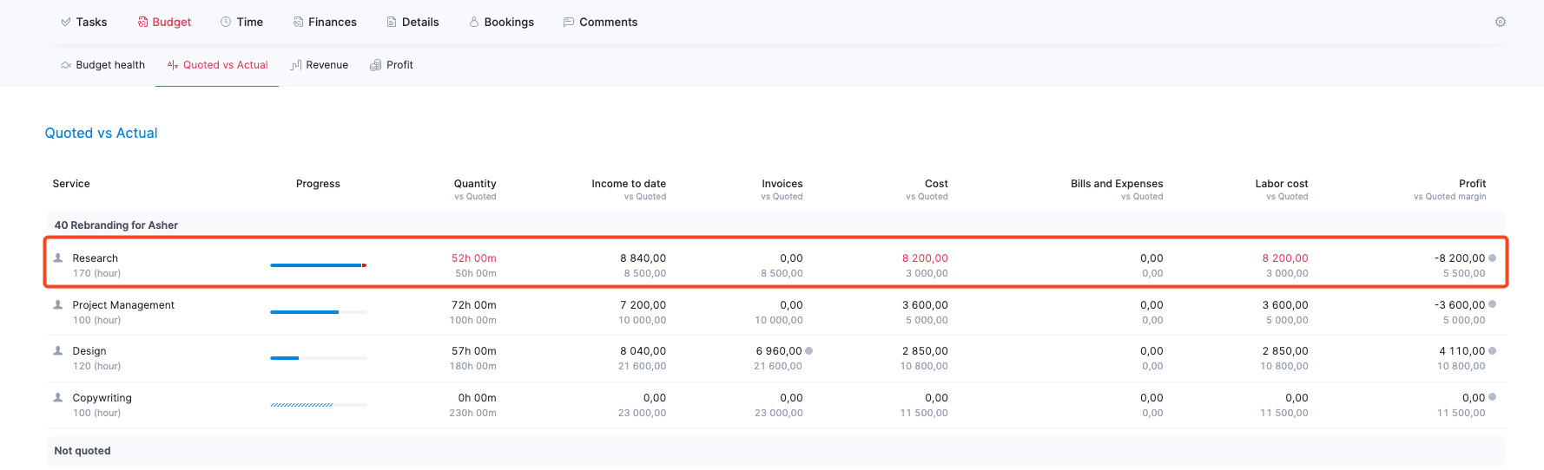Click the info dot next to Research profit
Image resolution: width=1544 pixels, height=470 pixels.
tap(1492, 258)
